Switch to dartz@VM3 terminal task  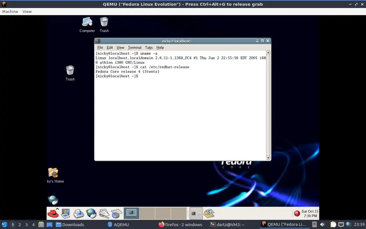[227, 224]
